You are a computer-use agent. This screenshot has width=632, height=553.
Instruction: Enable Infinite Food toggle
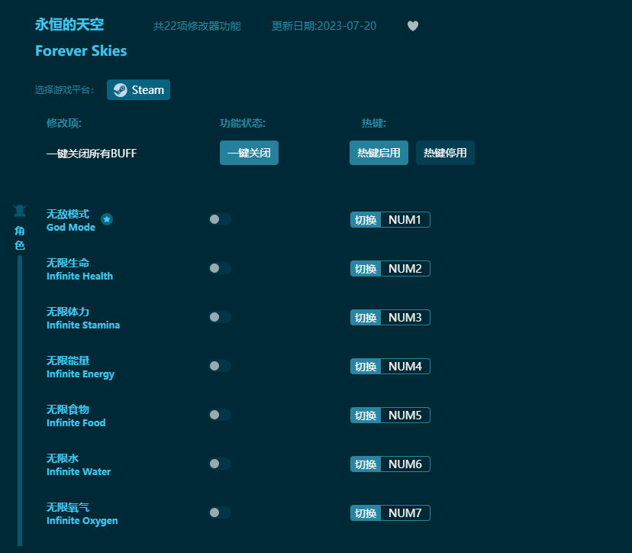(221, 415)
